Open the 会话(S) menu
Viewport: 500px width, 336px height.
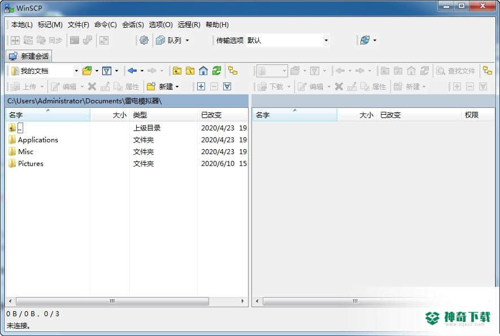pyautogui.click(x=133, y=24)
